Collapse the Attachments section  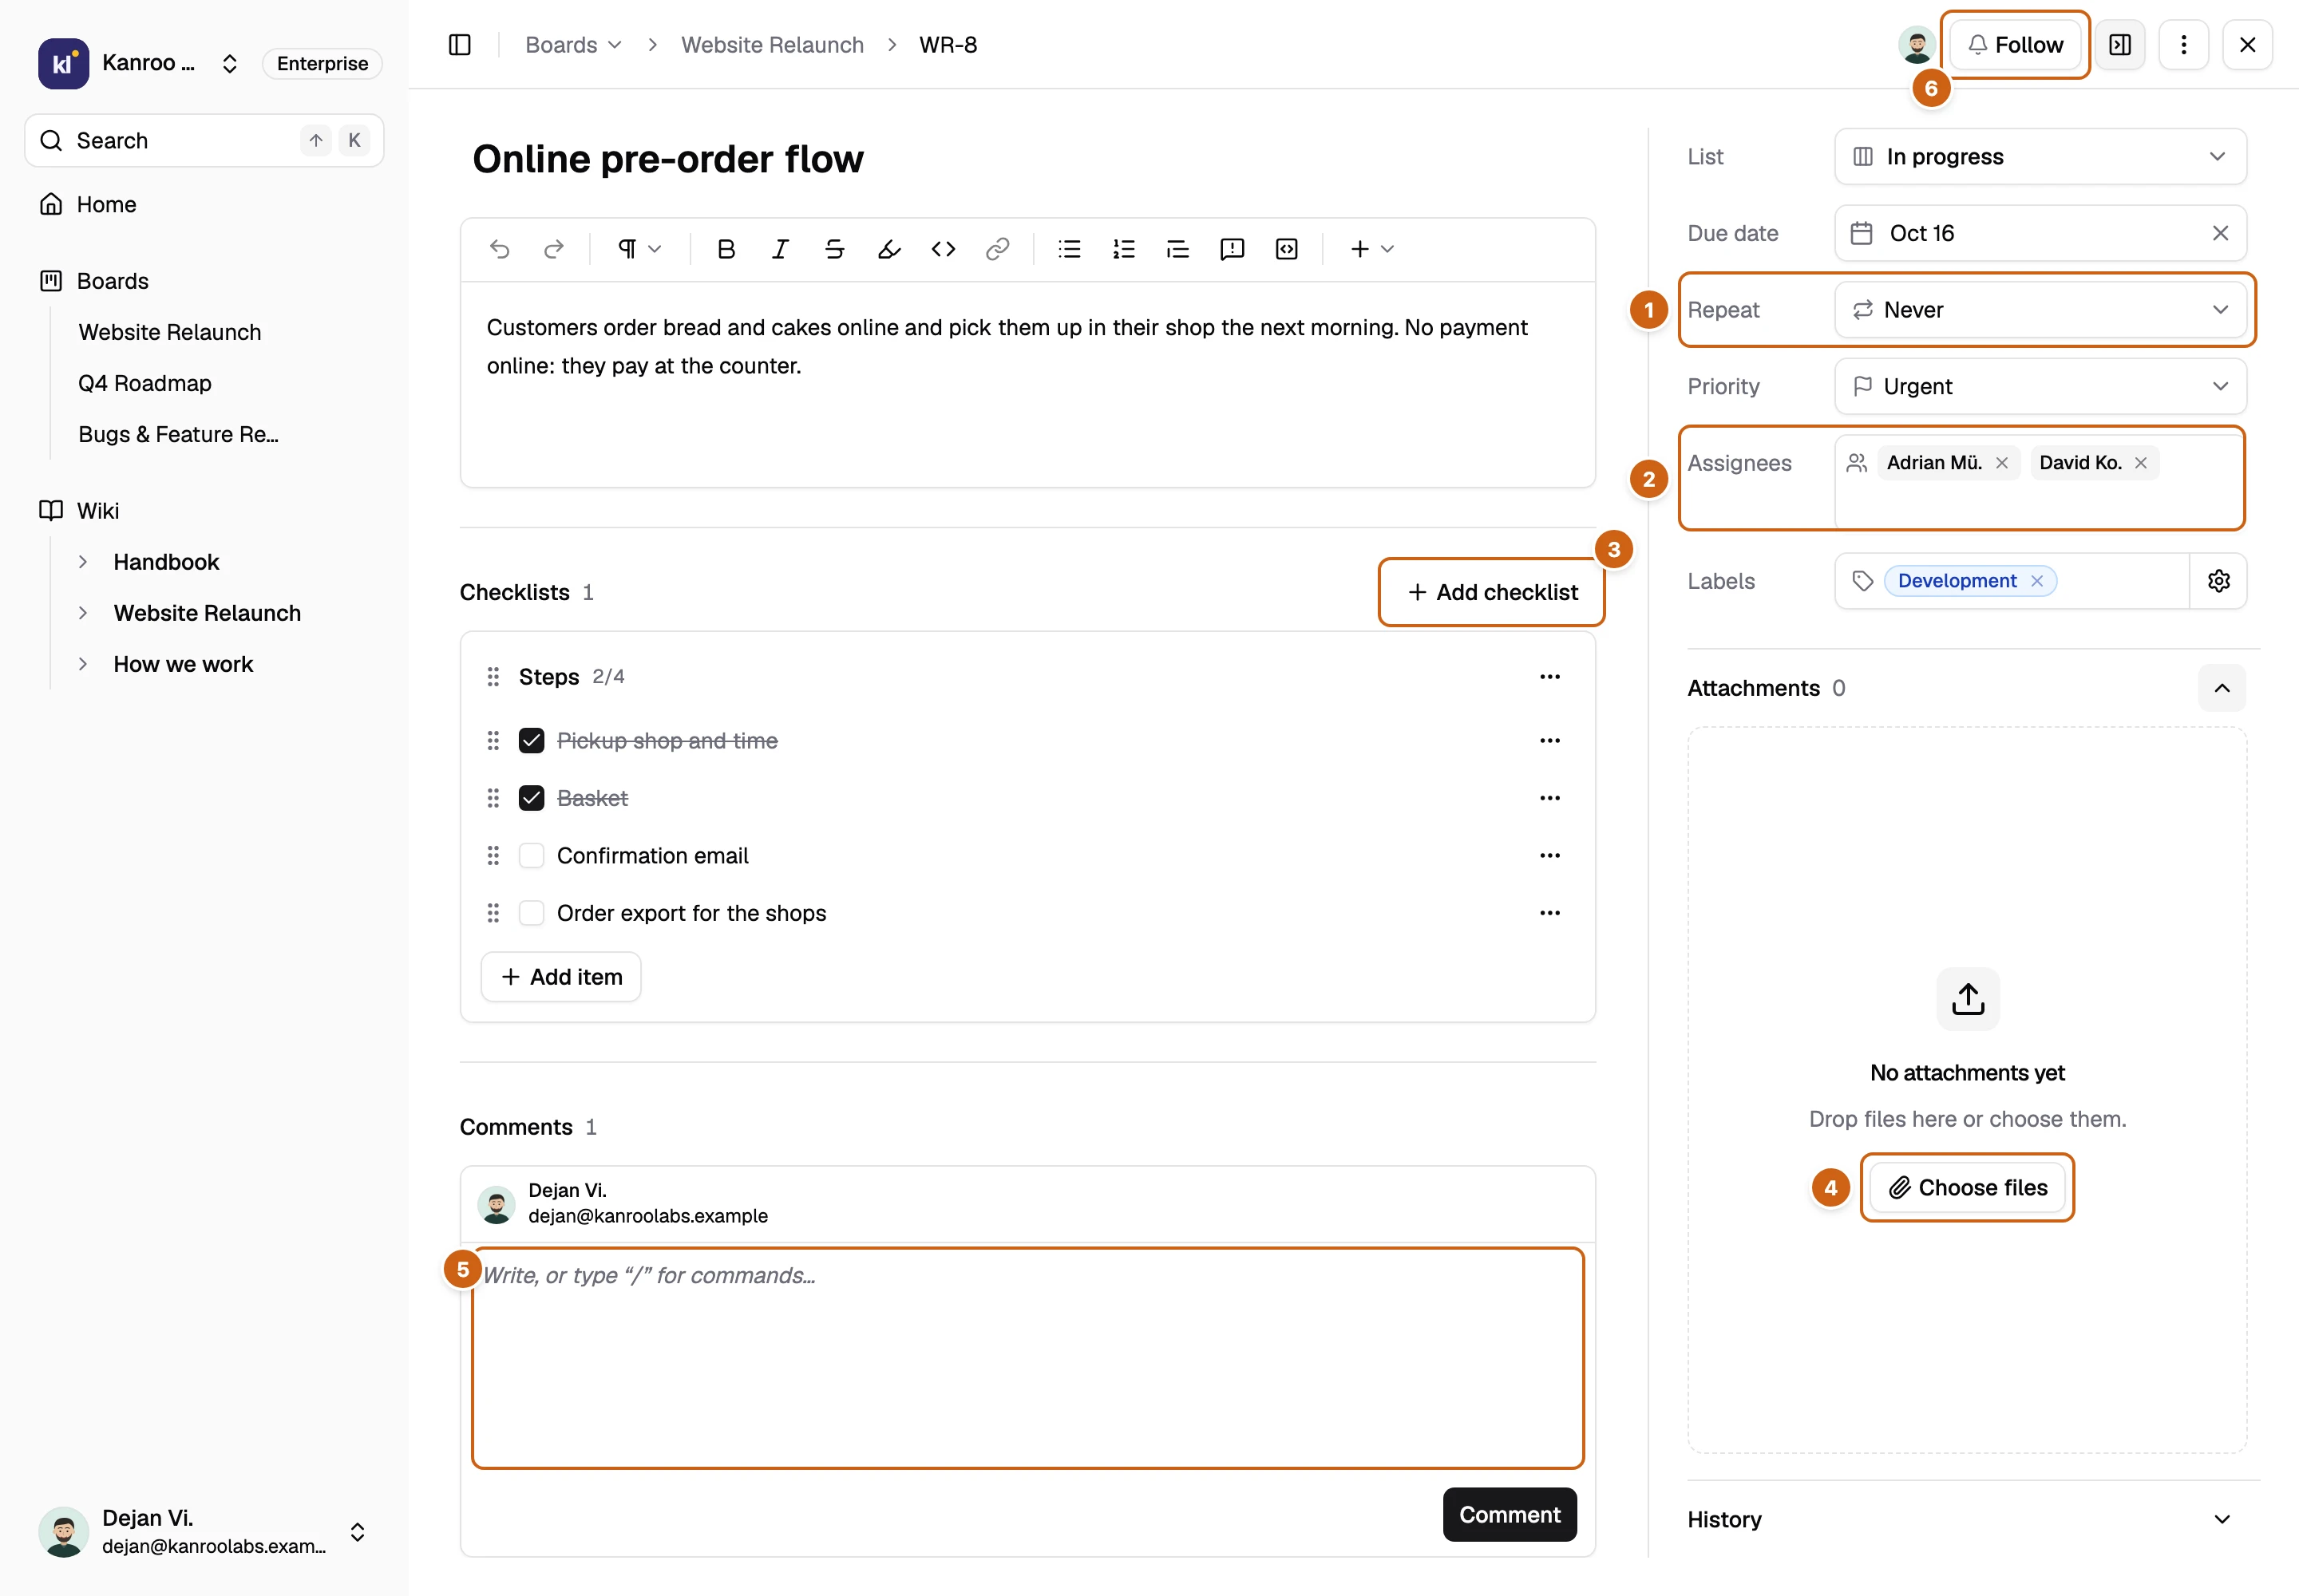(x=2222, y=688)
